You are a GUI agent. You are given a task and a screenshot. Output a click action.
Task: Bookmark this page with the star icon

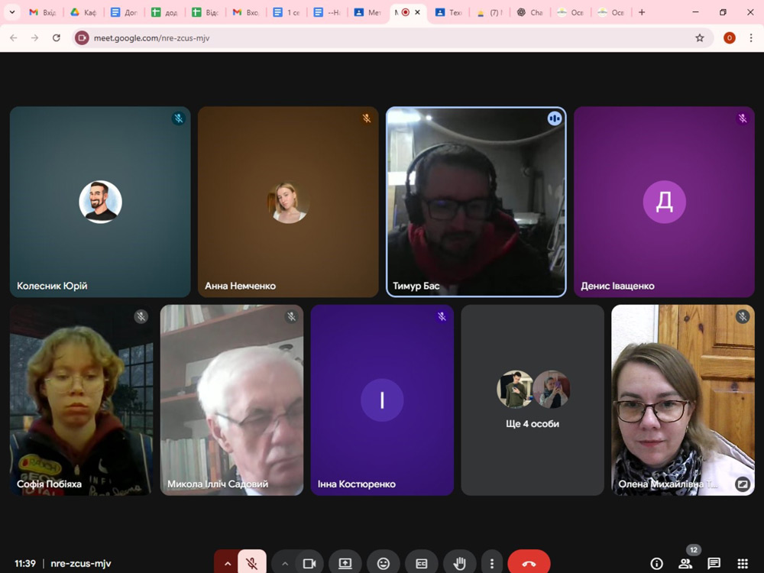pyautogui.click(x=699, y=37)
